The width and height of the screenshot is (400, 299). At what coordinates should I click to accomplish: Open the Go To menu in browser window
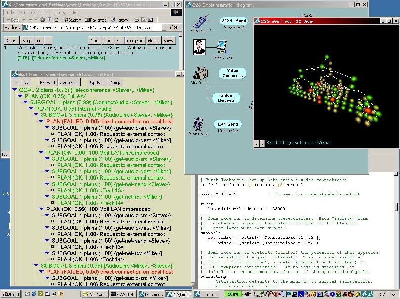[x=37, y=12]
